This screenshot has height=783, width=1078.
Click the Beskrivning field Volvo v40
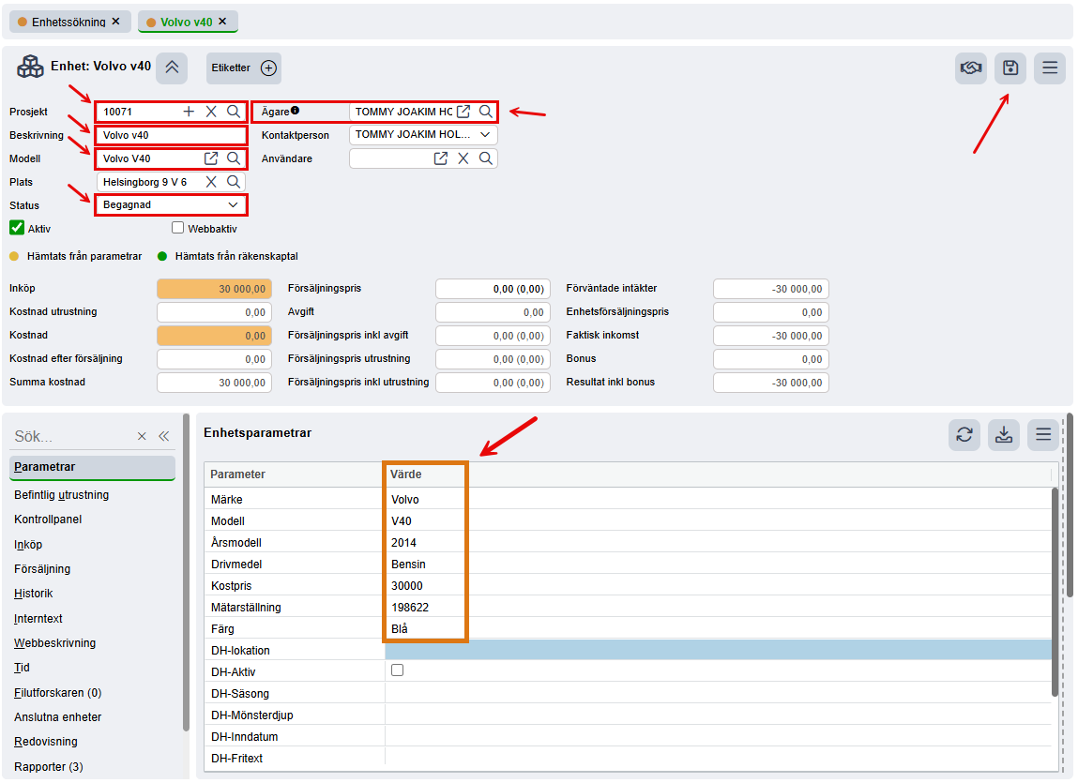coord(171,135)
